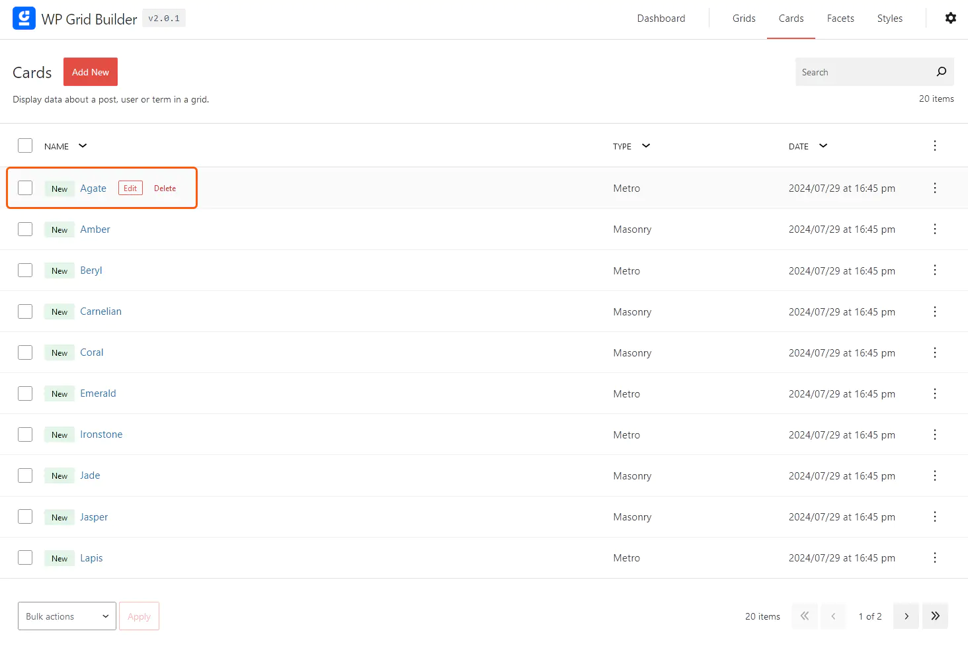Tick the checkbox for the Coral card
Image resolution: width=968 pixels, height=656 pixels.
pyautogui.click(x=24, y=352)
